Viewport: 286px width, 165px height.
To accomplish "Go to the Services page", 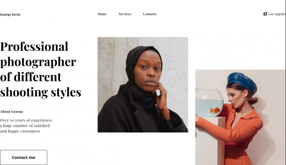I will click(125, 14).
